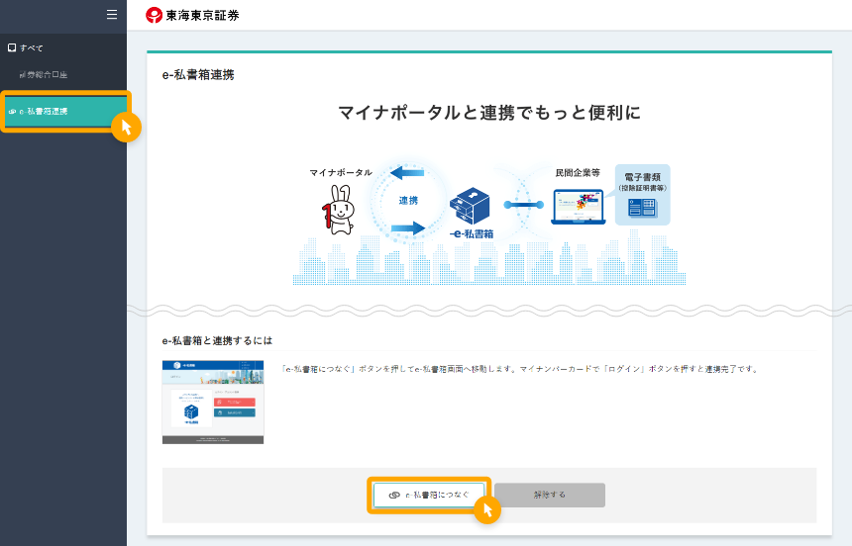
Task: Click the link icon beside e-私書箱連携 in sidebar
Action: point(13,111)
